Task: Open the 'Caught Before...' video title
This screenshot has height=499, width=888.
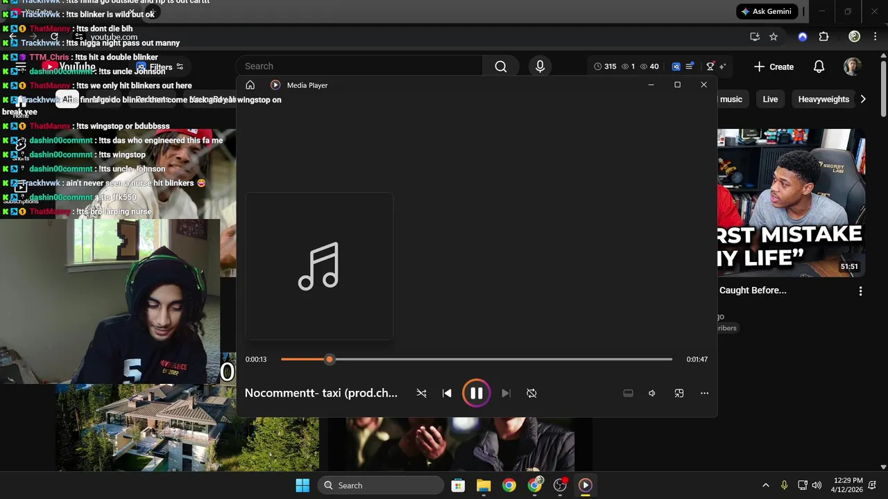Action: pos(753,290)
